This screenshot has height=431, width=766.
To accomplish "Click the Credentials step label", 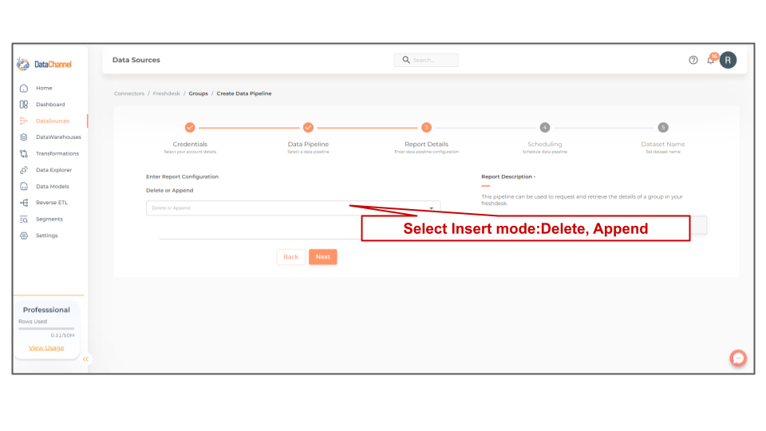I will click(190, 144).
